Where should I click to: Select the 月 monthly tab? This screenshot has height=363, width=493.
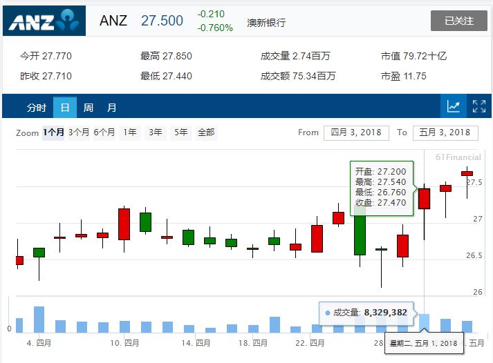[111, 107]
